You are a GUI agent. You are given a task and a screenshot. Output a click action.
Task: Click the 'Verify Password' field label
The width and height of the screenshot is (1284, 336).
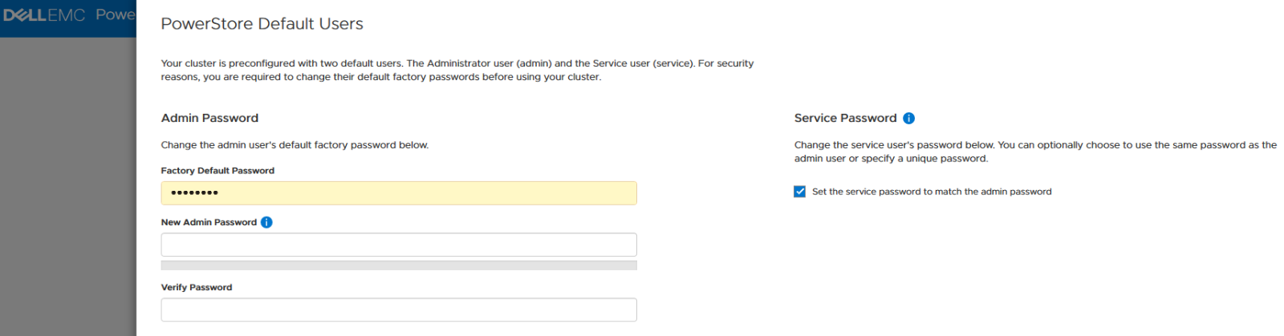click(x=197, y=287)
